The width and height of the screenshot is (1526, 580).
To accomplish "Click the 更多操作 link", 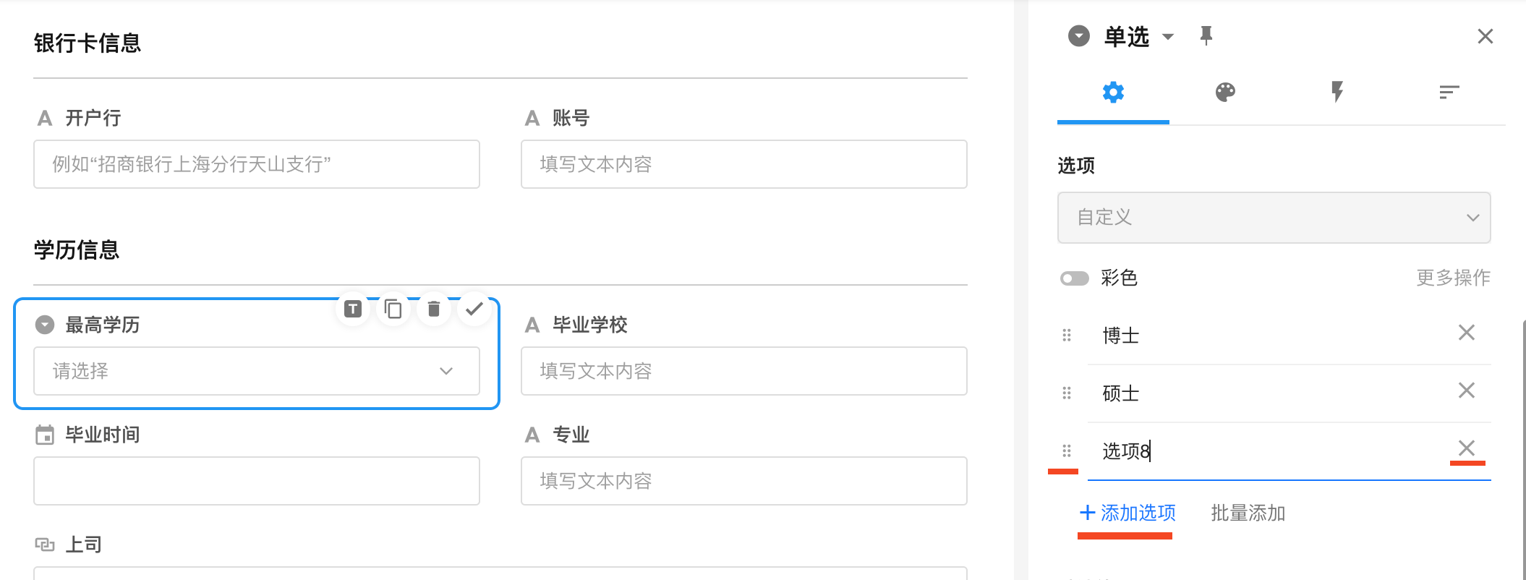I will [1453, 278].
